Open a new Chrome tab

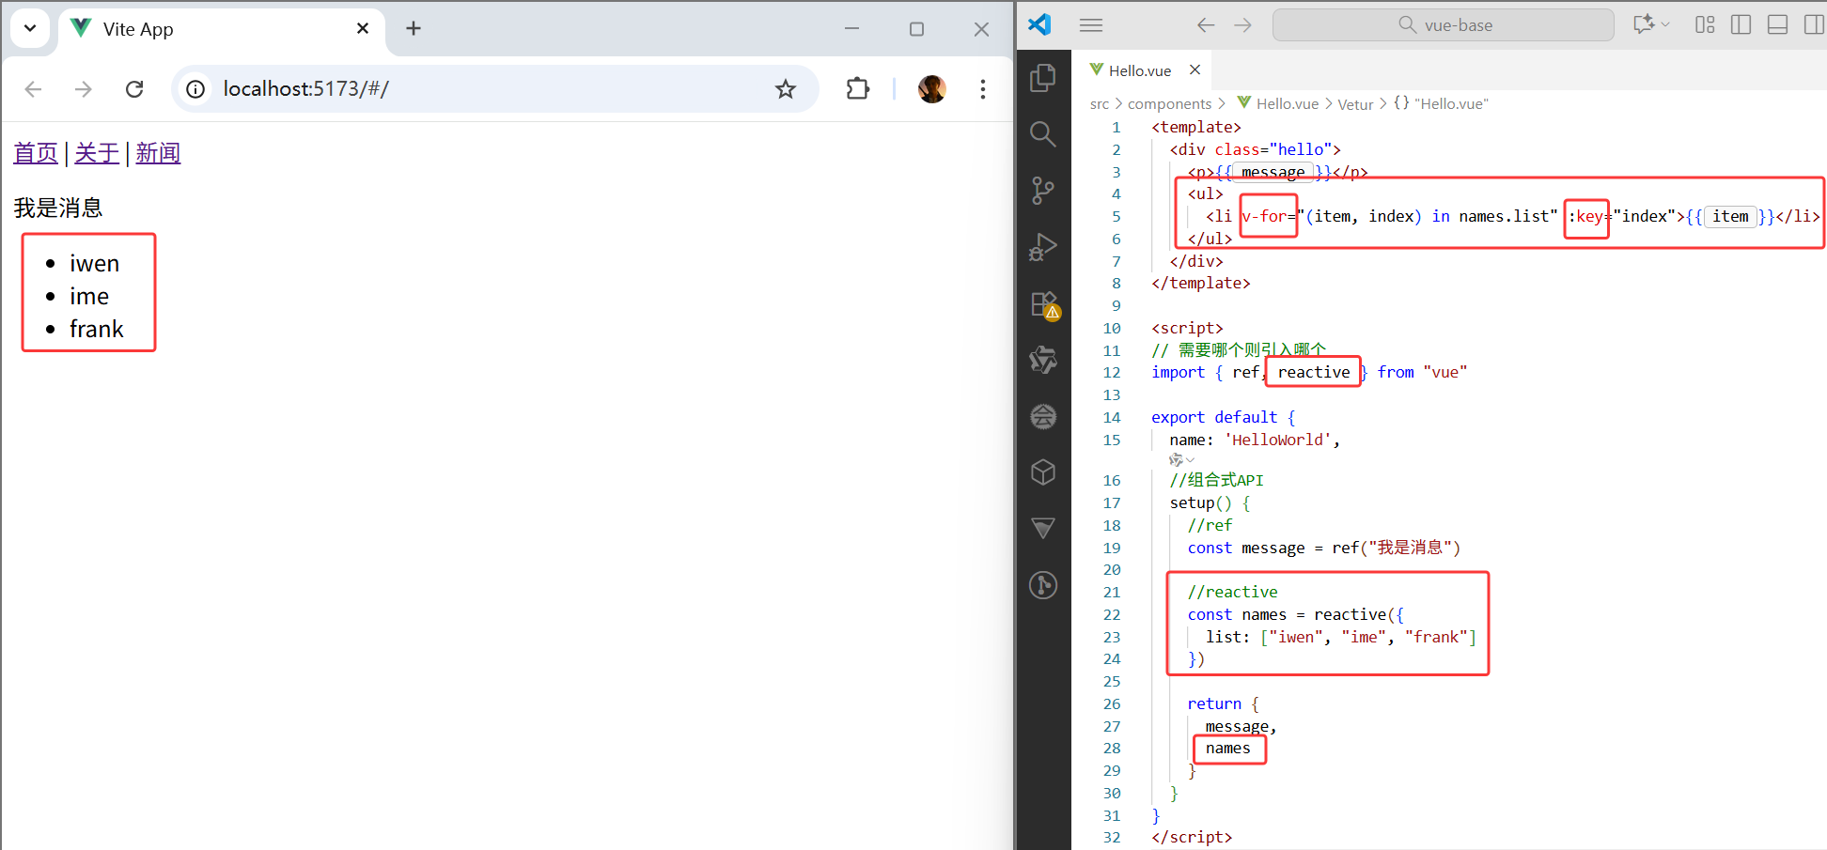tap(414, 29)
